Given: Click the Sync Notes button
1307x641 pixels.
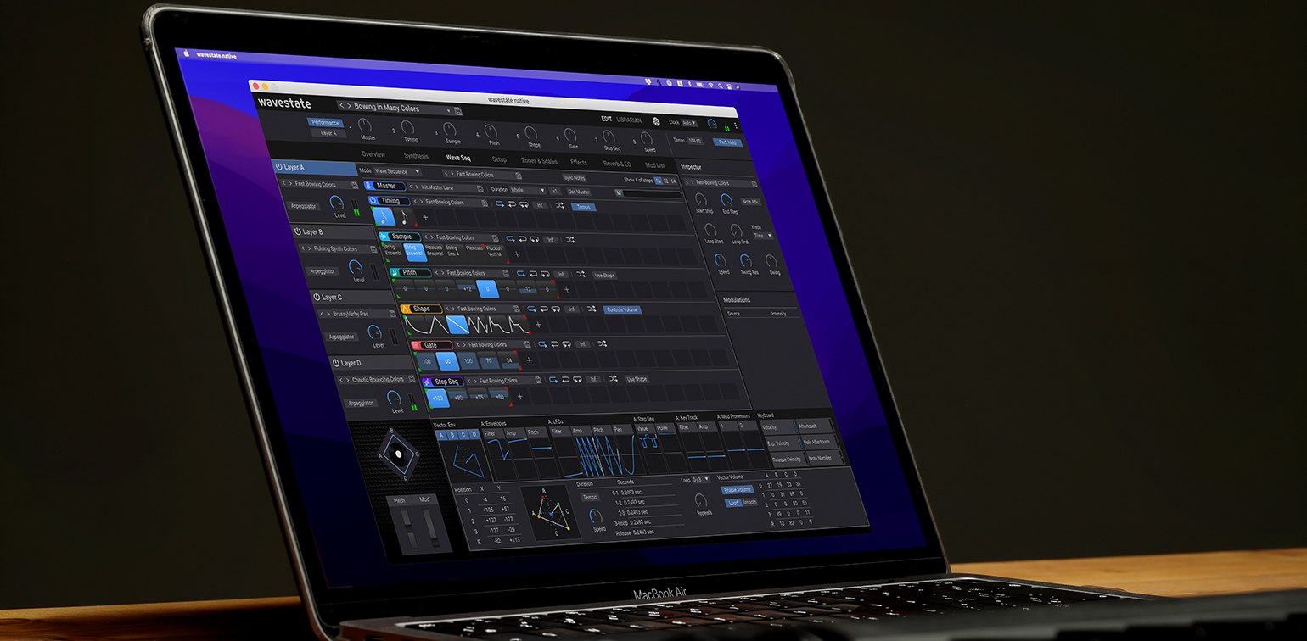Looking at the screenshot, I should [575, 177].
